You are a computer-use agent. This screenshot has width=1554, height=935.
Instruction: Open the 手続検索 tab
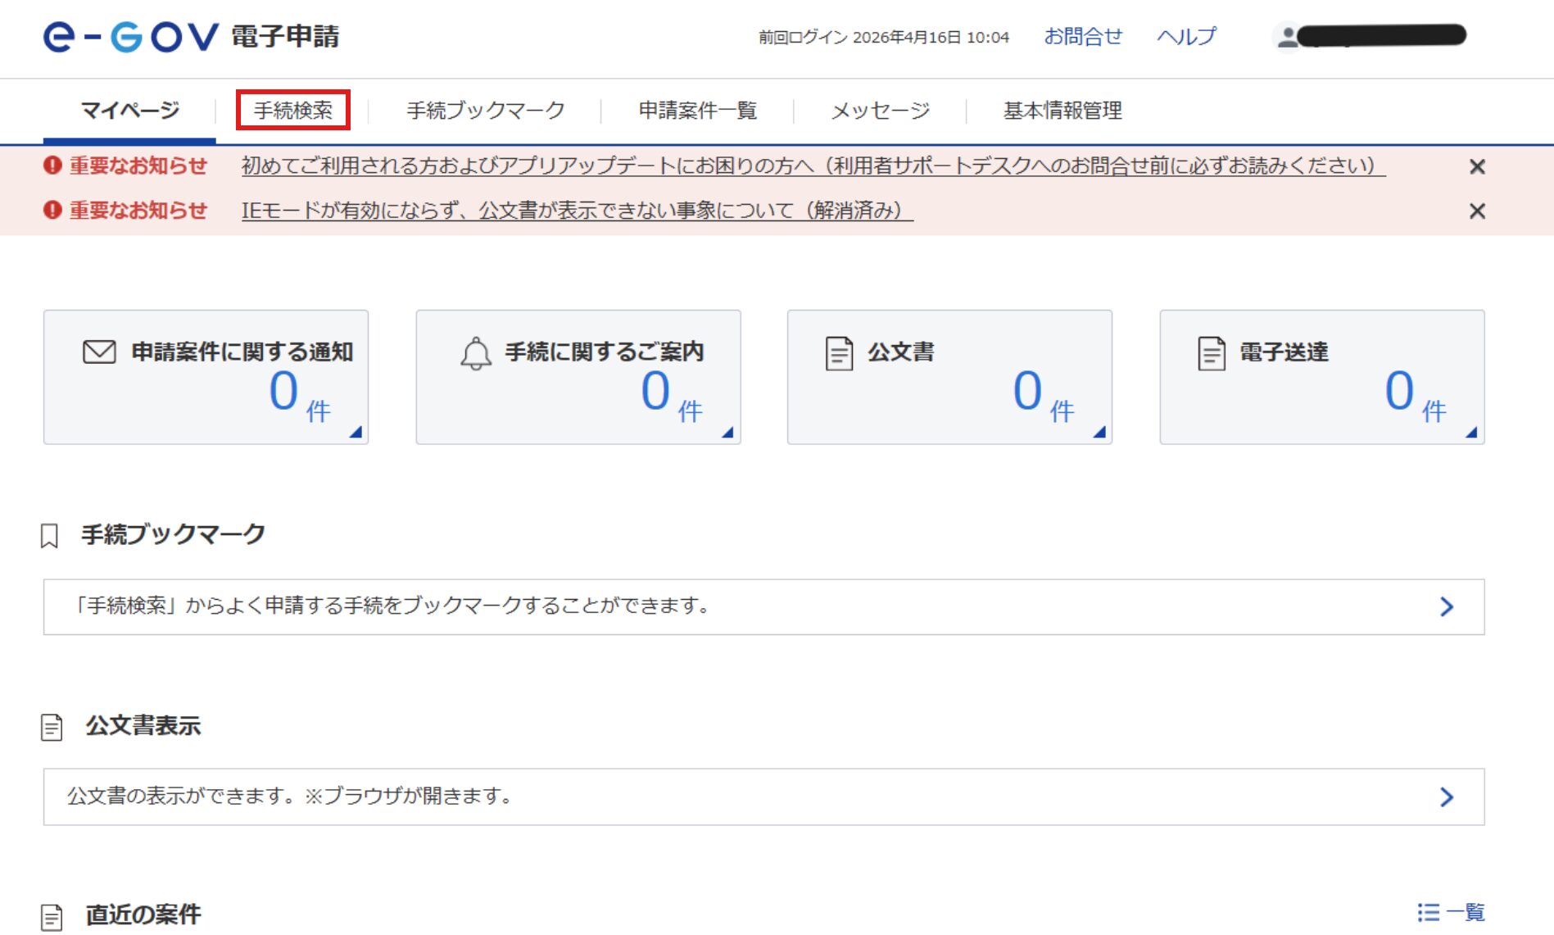pyautogui.click(x=293, y=110)
